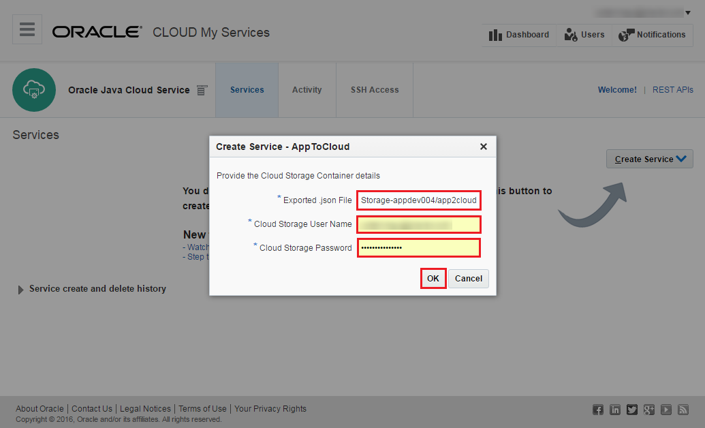The width and height of the screenshot is (705, 428).
Task: Open the REST APIs link
Action: point(672,90)
